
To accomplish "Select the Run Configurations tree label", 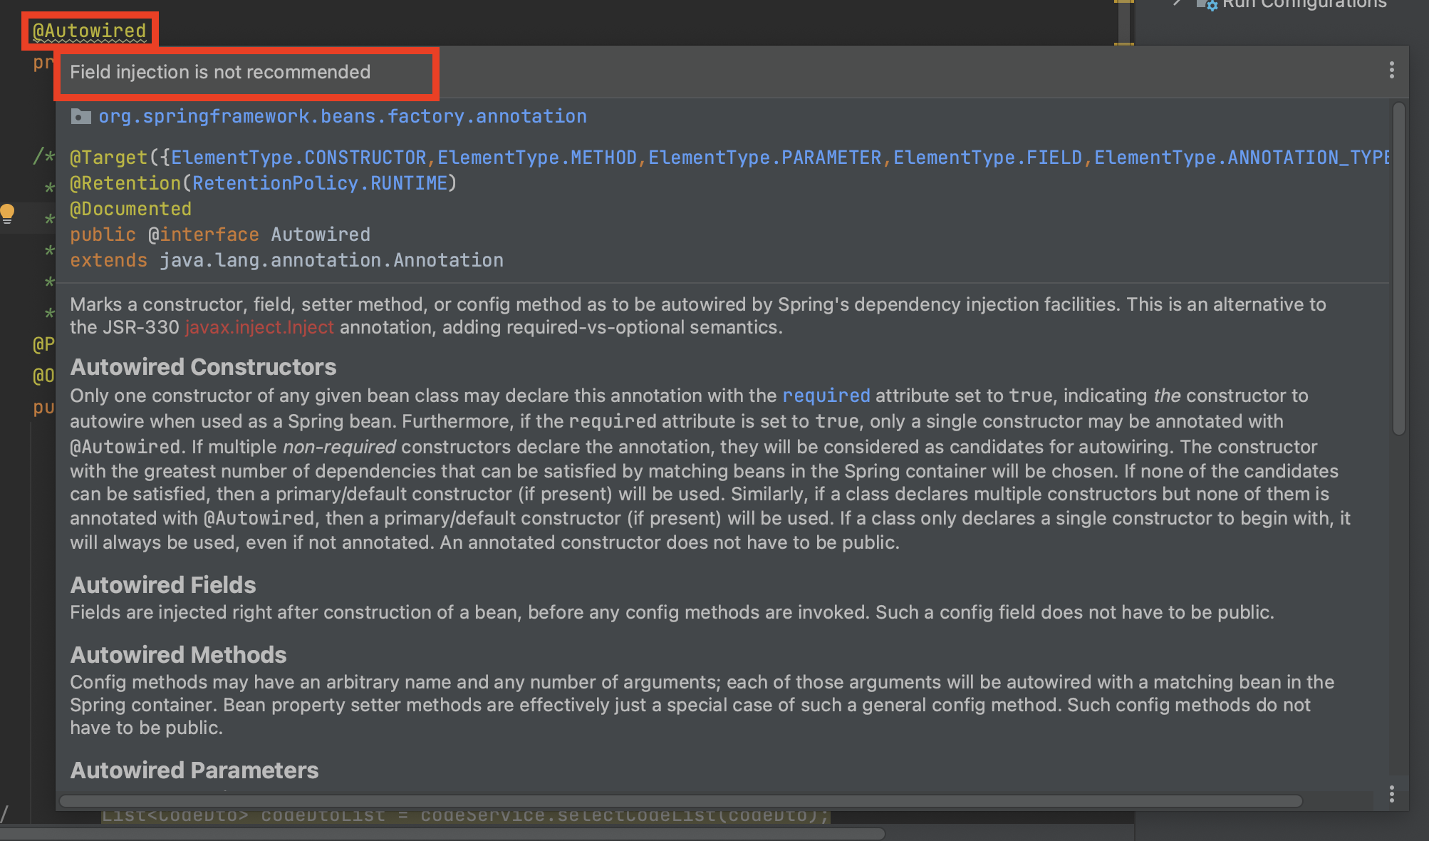I will 1304,4.
